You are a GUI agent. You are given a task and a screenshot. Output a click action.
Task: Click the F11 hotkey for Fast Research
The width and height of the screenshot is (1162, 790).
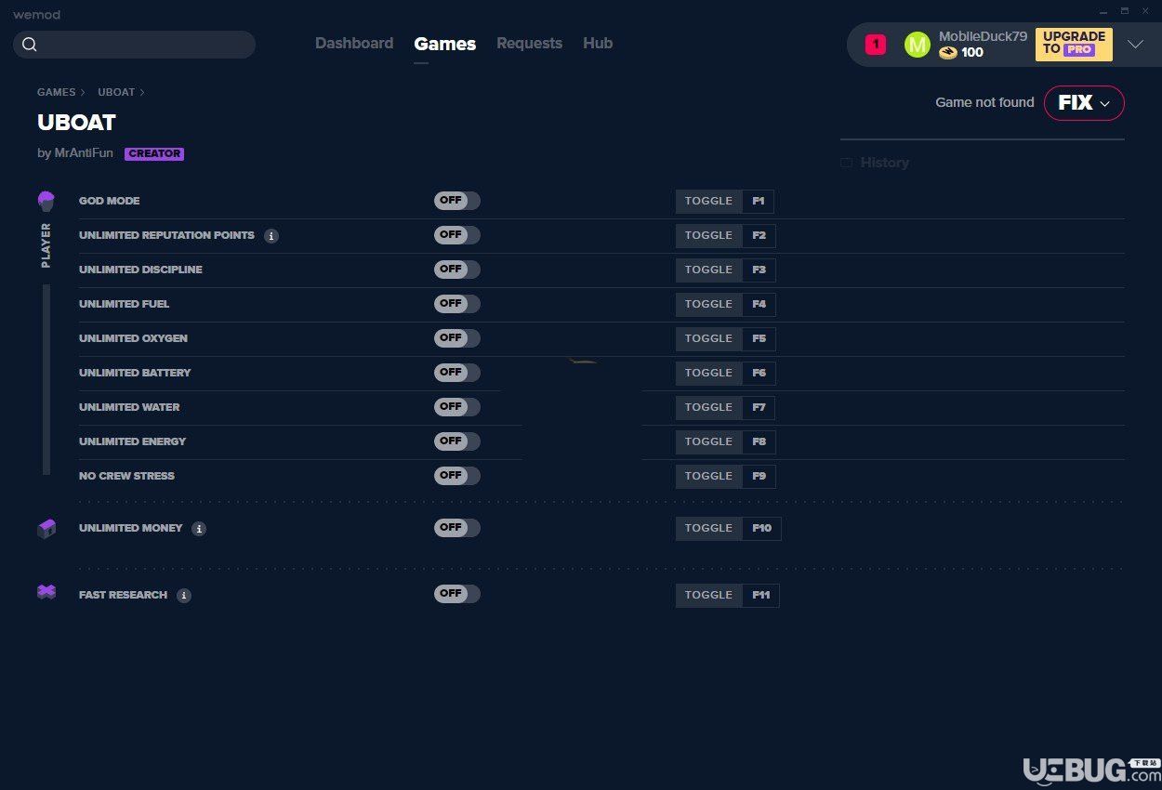(761, 596)
